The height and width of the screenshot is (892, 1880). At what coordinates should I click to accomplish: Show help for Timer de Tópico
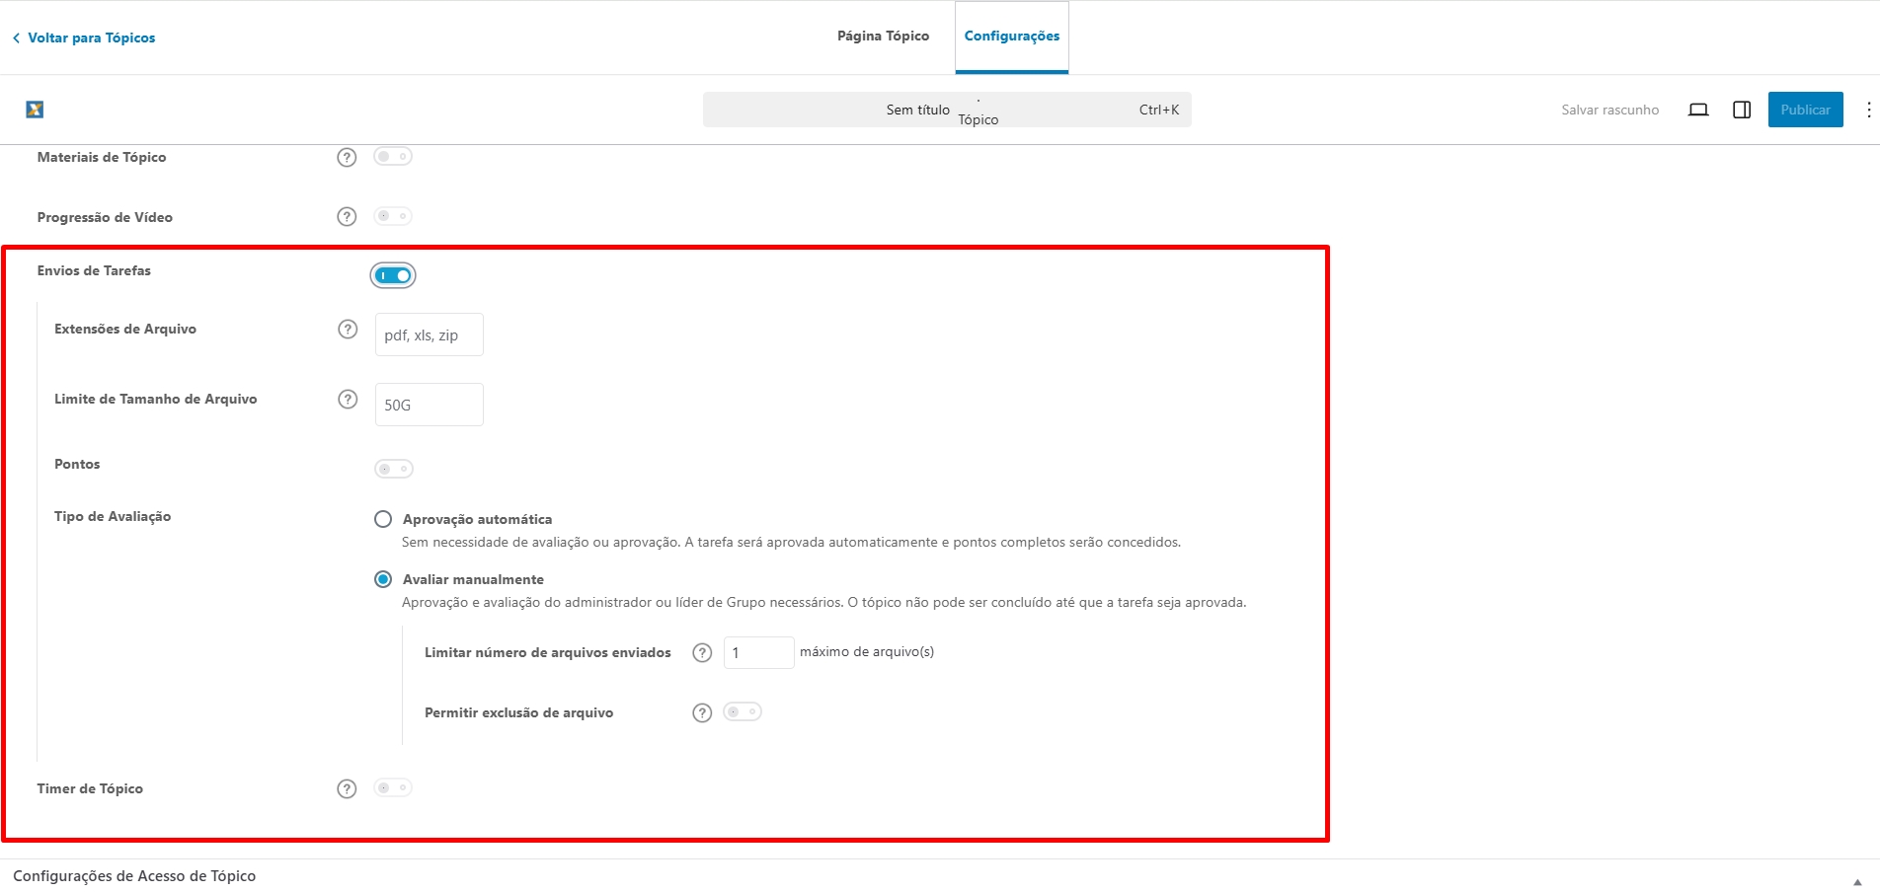pos(347,789)
